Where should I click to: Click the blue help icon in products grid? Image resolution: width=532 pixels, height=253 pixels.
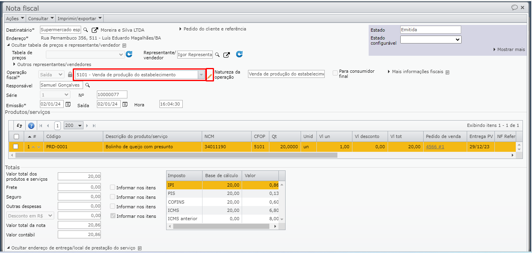[x=31, y=126]
